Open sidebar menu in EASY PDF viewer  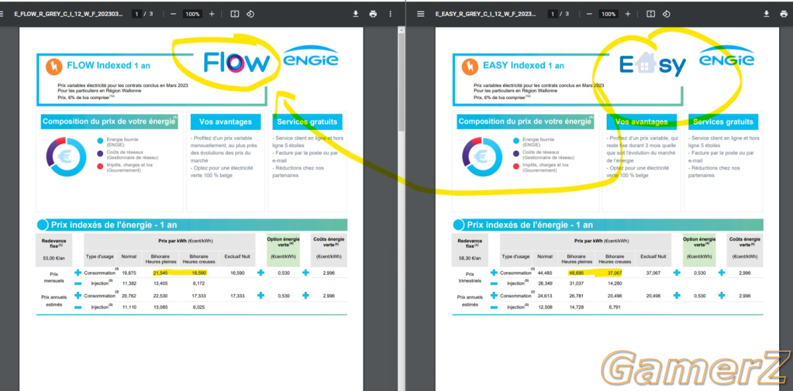(420, 14)
